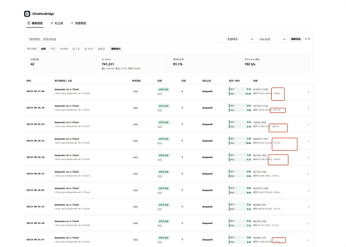This screenshot has width=346, height=247.
Task: Click HTTP 200 badge in the 7.8s row
Action: tap(163, 106)
